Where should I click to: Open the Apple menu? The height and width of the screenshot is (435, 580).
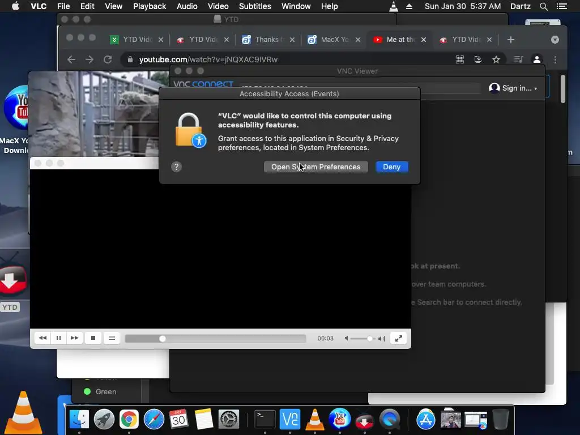[15, 6]
